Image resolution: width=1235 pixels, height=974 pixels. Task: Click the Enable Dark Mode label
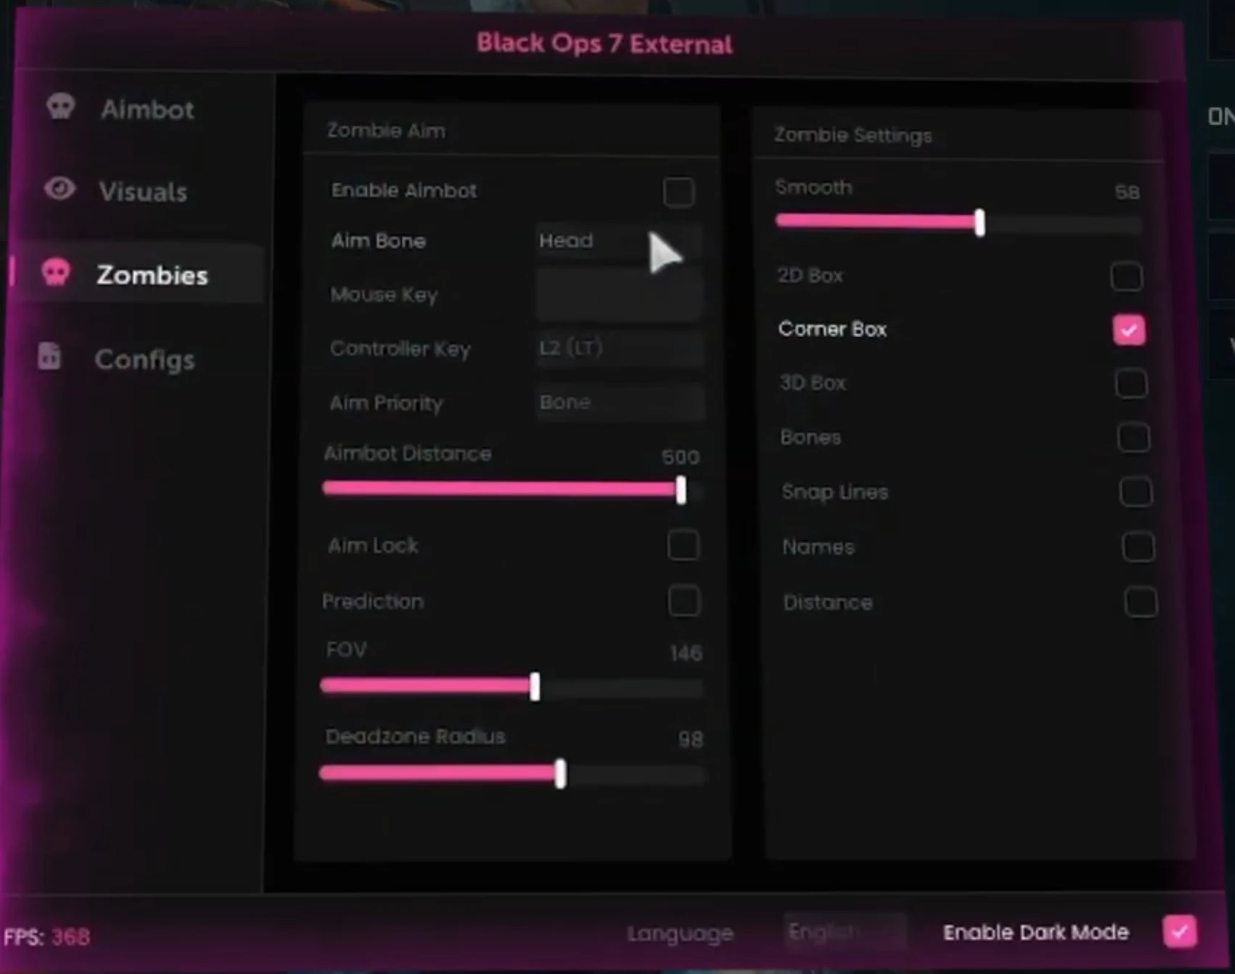[x=1036, y=932]
